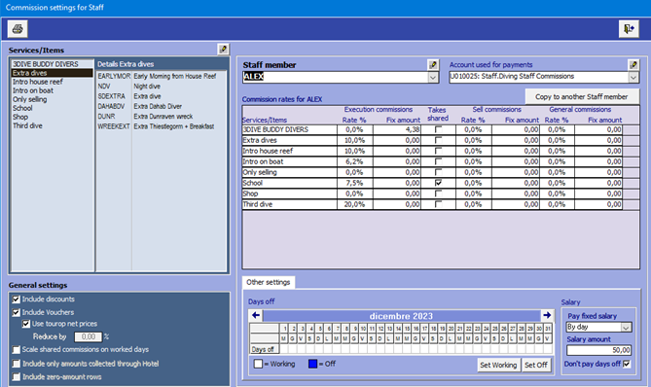Click execution rate 7,5% for School

(x=354, y=183)
